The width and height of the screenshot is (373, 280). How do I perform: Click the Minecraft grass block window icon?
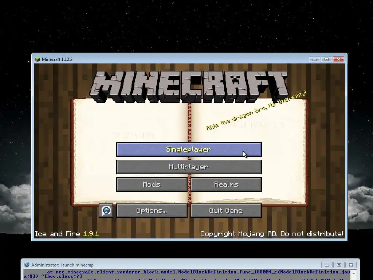click(x=38, y=59)
